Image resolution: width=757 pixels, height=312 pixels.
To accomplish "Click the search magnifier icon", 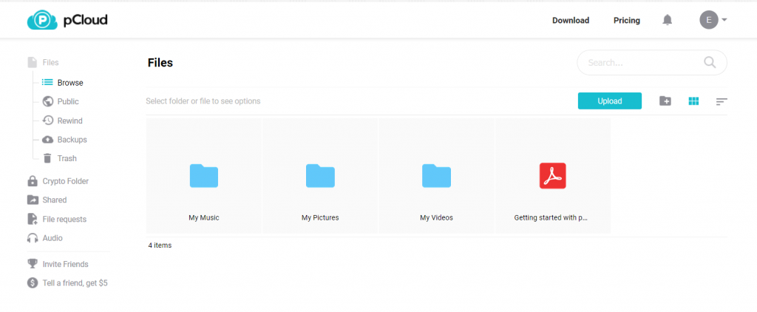I will coord(710,62).
